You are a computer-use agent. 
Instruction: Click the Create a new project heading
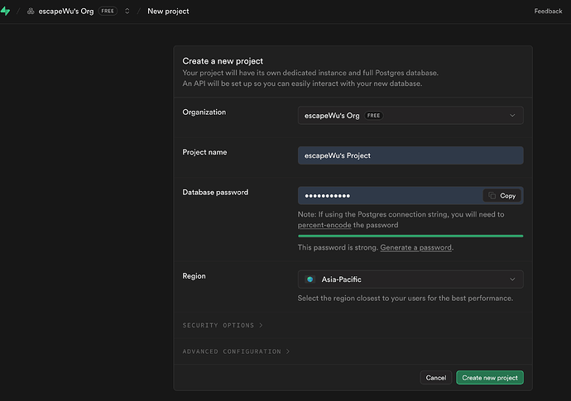click(223, 60)
